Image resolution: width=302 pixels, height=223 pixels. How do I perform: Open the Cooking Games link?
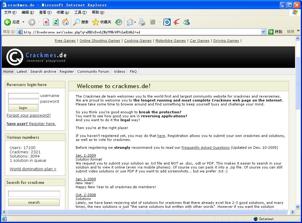pyautogui.click(x=138, y=41)
